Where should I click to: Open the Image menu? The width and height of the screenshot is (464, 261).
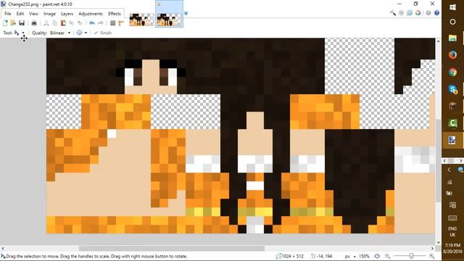(49, 14)
